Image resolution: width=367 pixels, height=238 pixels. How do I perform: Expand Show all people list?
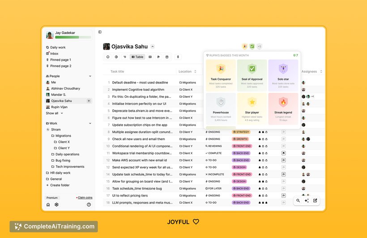click(x=54, y=113)
